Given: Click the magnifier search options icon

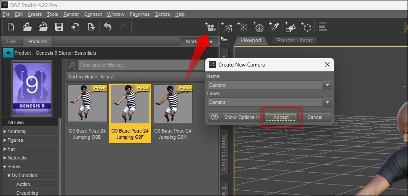Looking at the screenshot, I should [72, 65].
